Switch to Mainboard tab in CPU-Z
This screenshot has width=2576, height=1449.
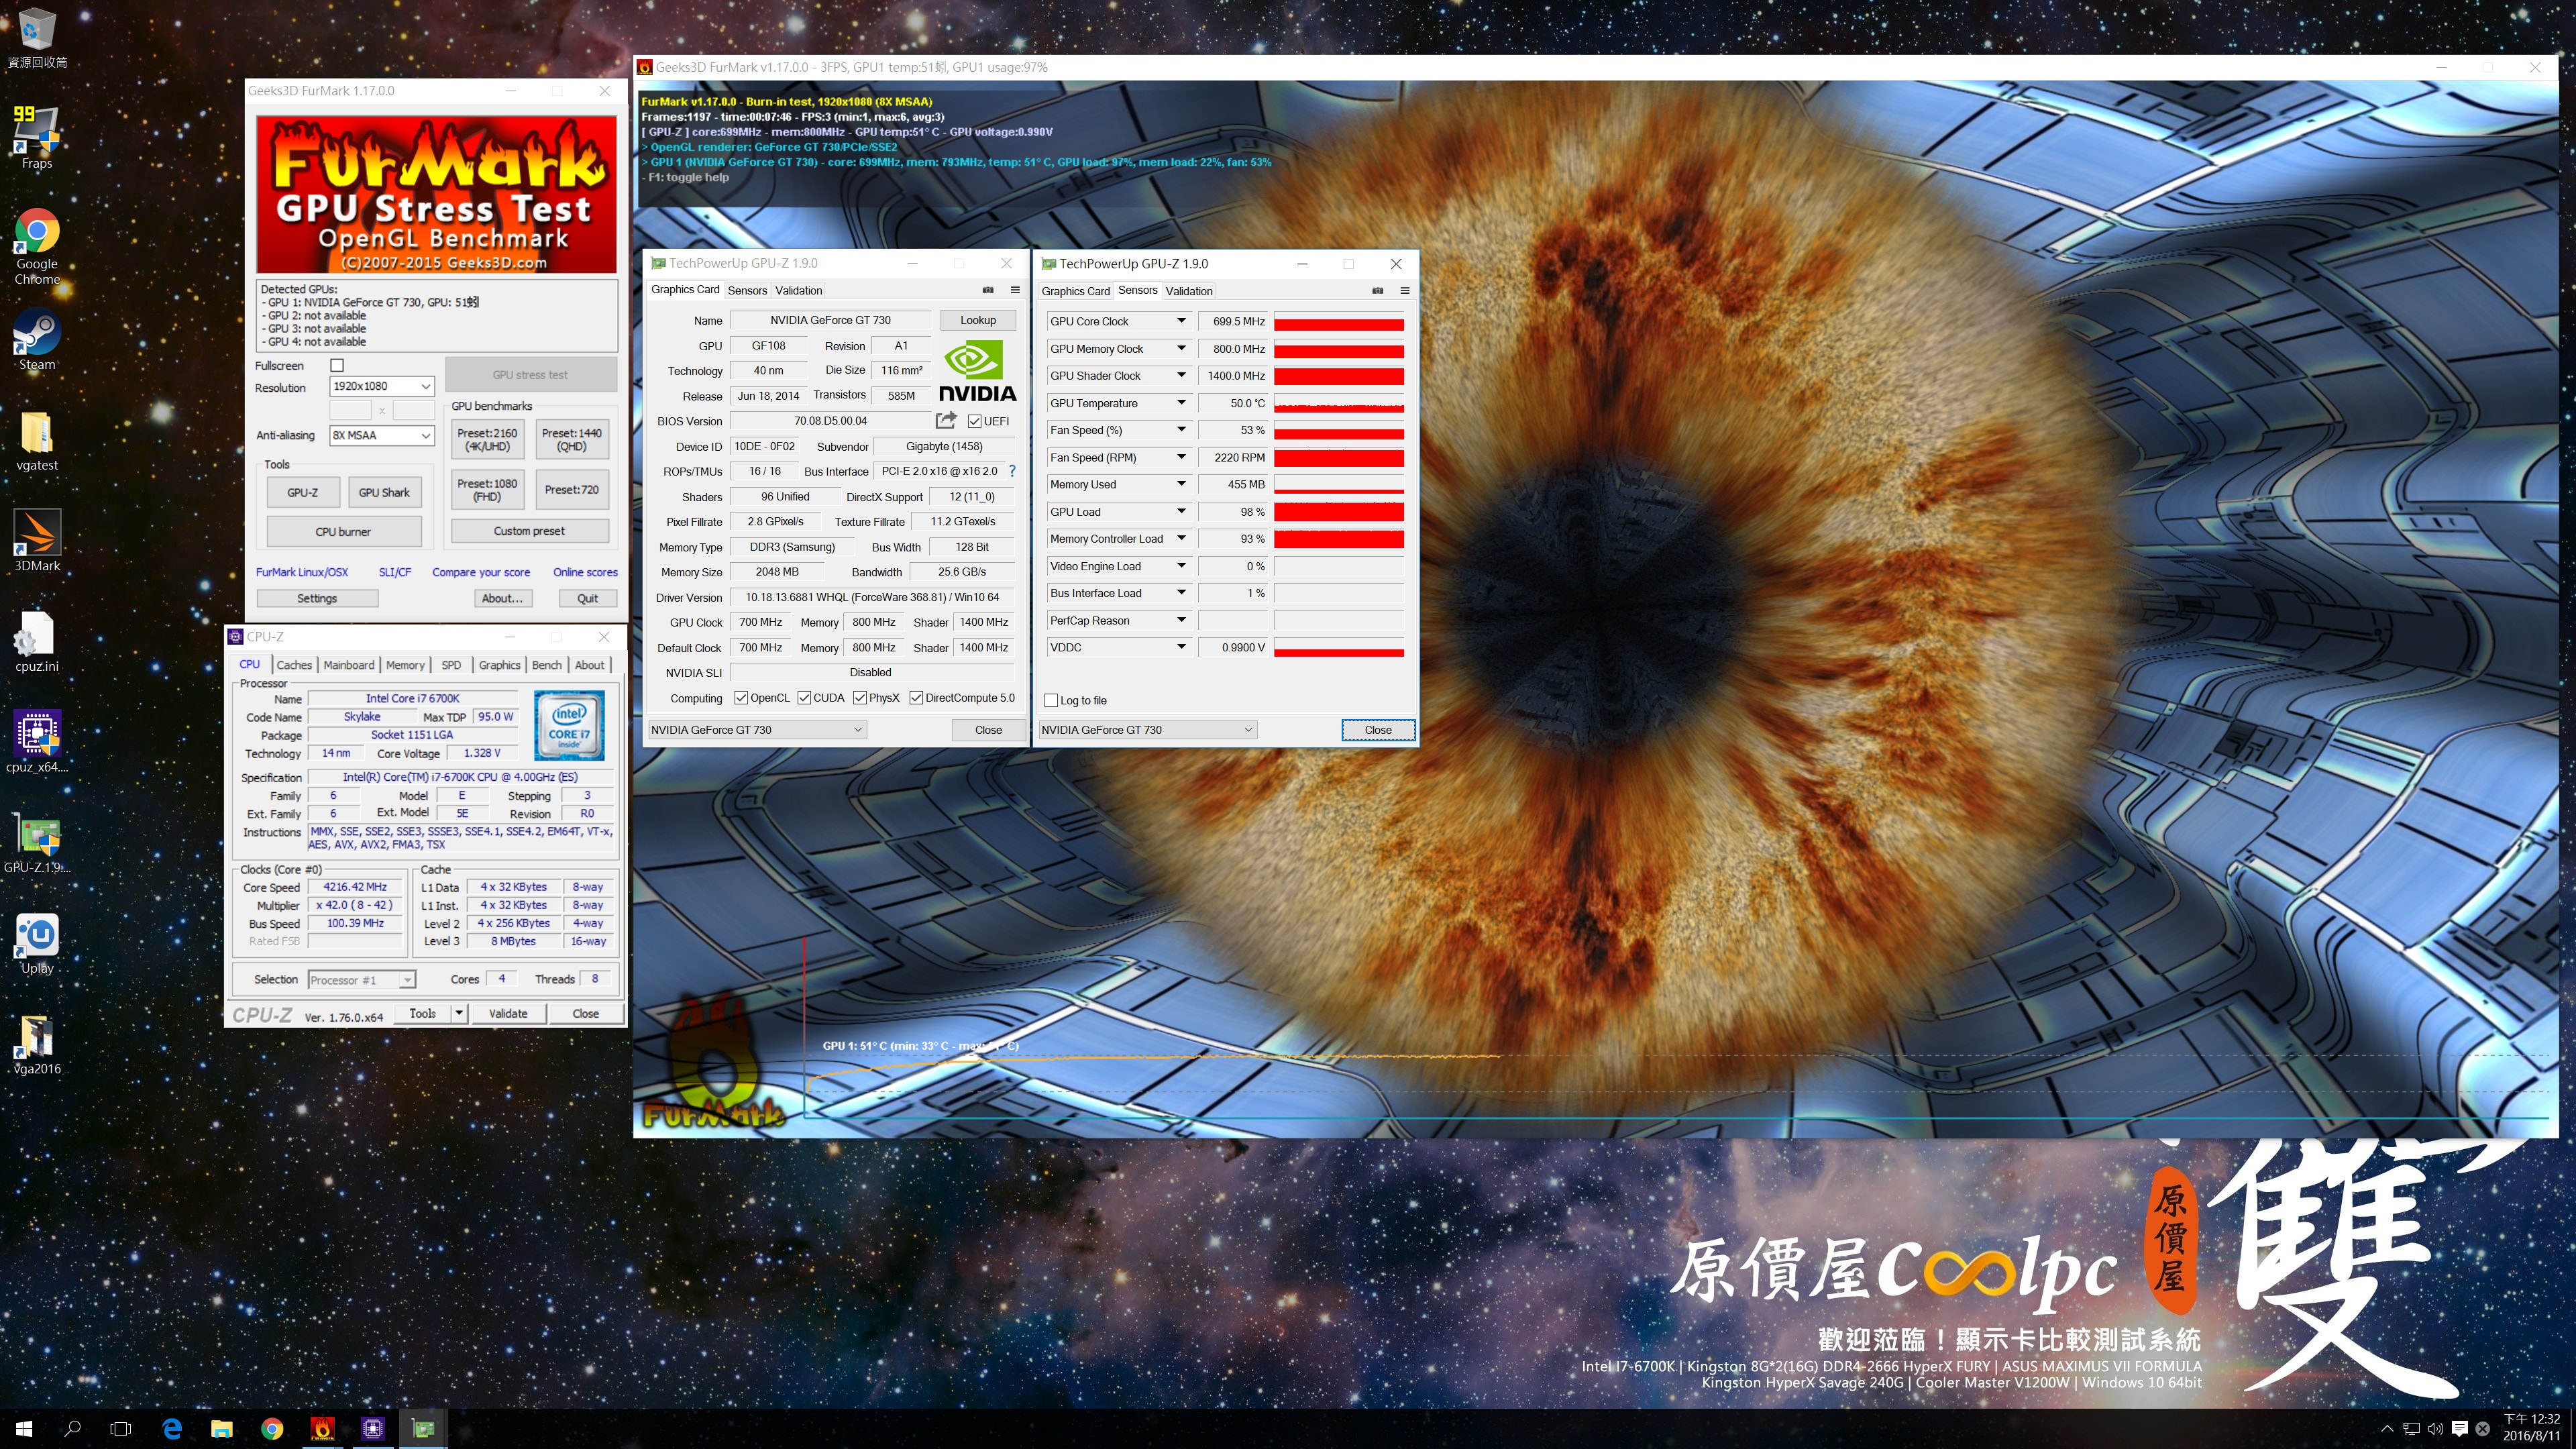349,665
